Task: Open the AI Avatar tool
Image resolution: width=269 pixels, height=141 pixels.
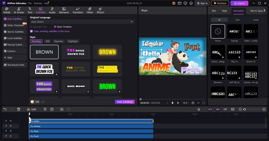Action: pyautogui.click(x=19, y=10)
